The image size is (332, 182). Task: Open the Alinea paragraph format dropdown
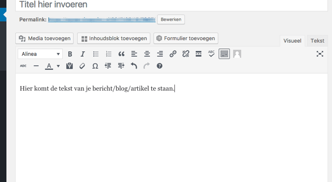click(40, 54)
